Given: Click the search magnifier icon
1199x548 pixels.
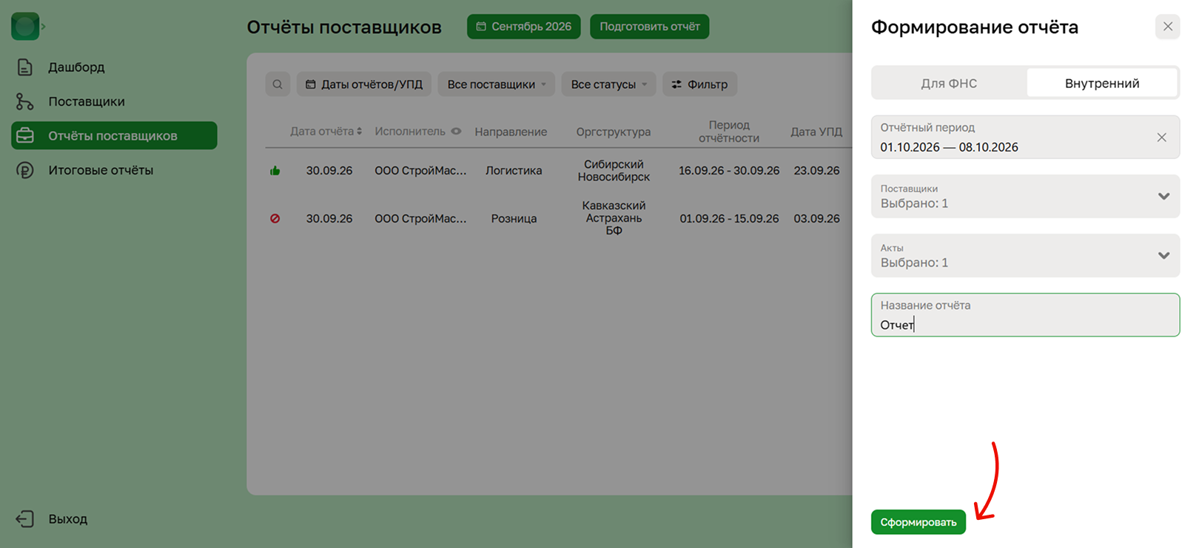Looking at the screenshot, I should point(278,84).
